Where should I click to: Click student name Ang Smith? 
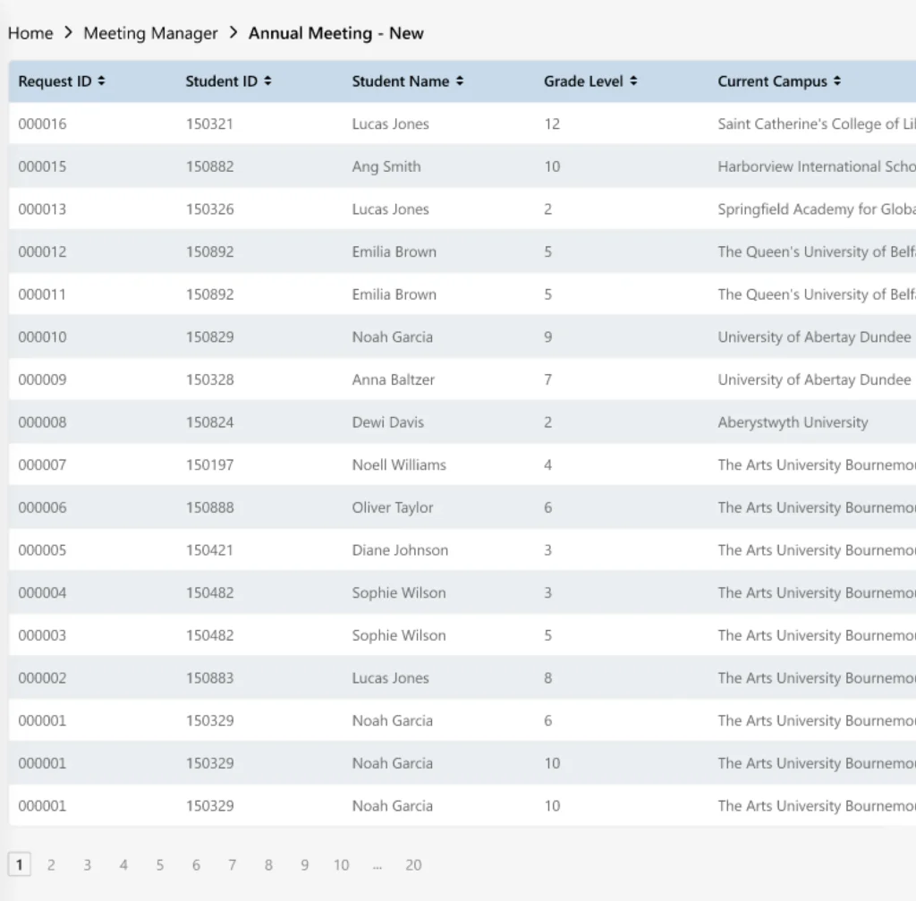click(386, 167)
